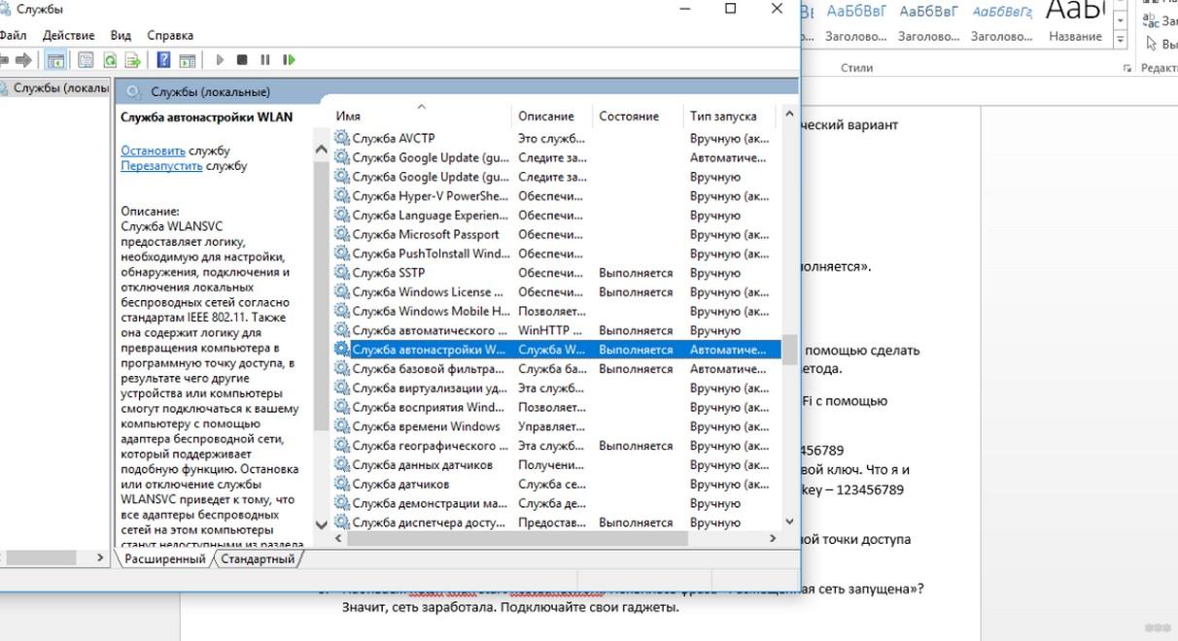Click the gear icon of Служба базовой фильтра... row
This screenshot has width=1178, height=641.
pos(341,369)
